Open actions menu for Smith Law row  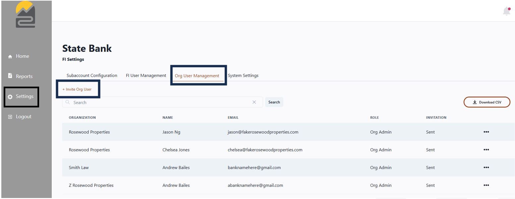(x=486, y=168)
